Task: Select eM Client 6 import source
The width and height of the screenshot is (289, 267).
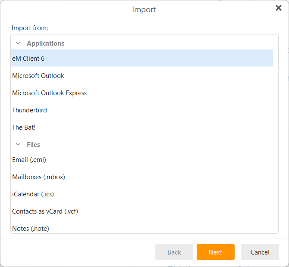Action: pos(142,58)
